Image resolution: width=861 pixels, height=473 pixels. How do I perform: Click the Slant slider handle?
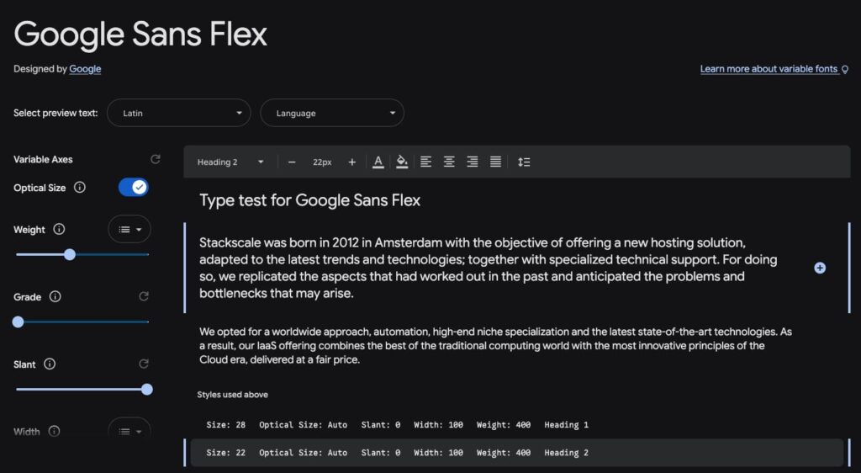pyautogui.click(x=147, y=389)
